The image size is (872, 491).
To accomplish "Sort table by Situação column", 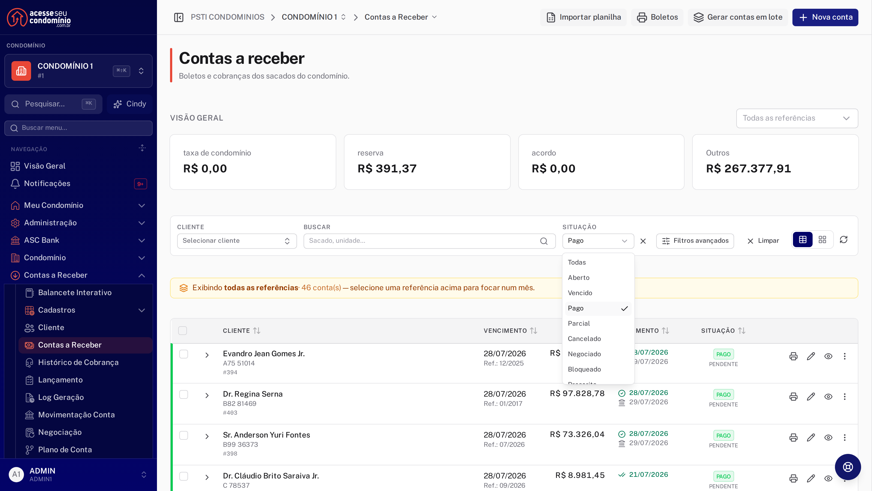I will (x=723, y=331).
